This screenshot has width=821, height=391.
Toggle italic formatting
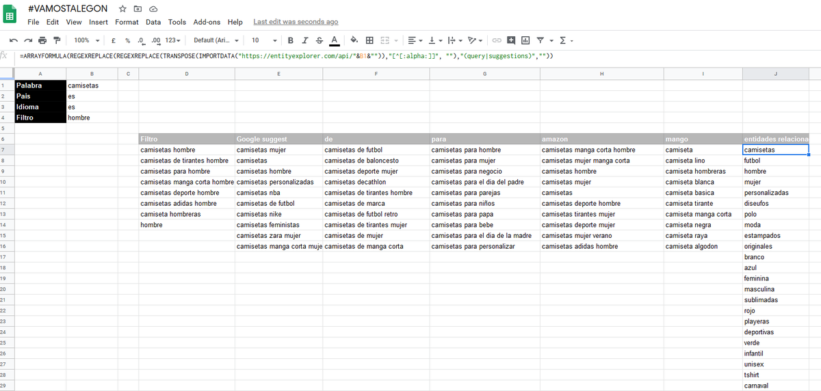tap(305, 40)
